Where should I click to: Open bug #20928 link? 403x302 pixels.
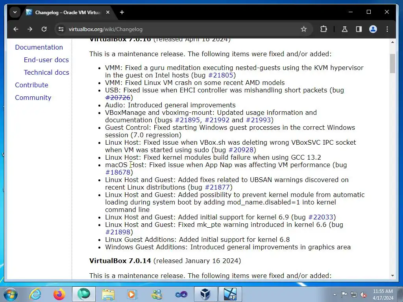tap(241, 150)
